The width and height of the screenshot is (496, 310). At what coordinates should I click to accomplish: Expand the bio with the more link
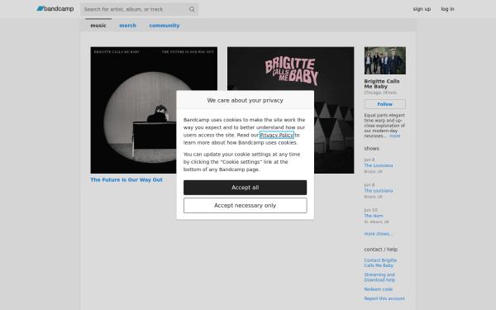click(394, 136)
